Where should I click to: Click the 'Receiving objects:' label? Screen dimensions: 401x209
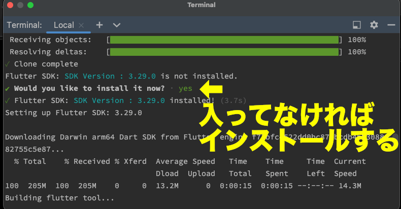click(50, 40)
